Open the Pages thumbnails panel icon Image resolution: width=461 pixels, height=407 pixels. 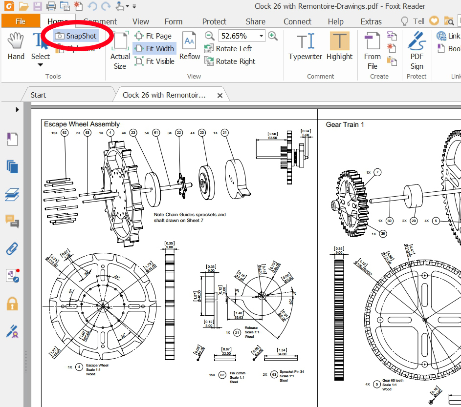click(12, 166)
